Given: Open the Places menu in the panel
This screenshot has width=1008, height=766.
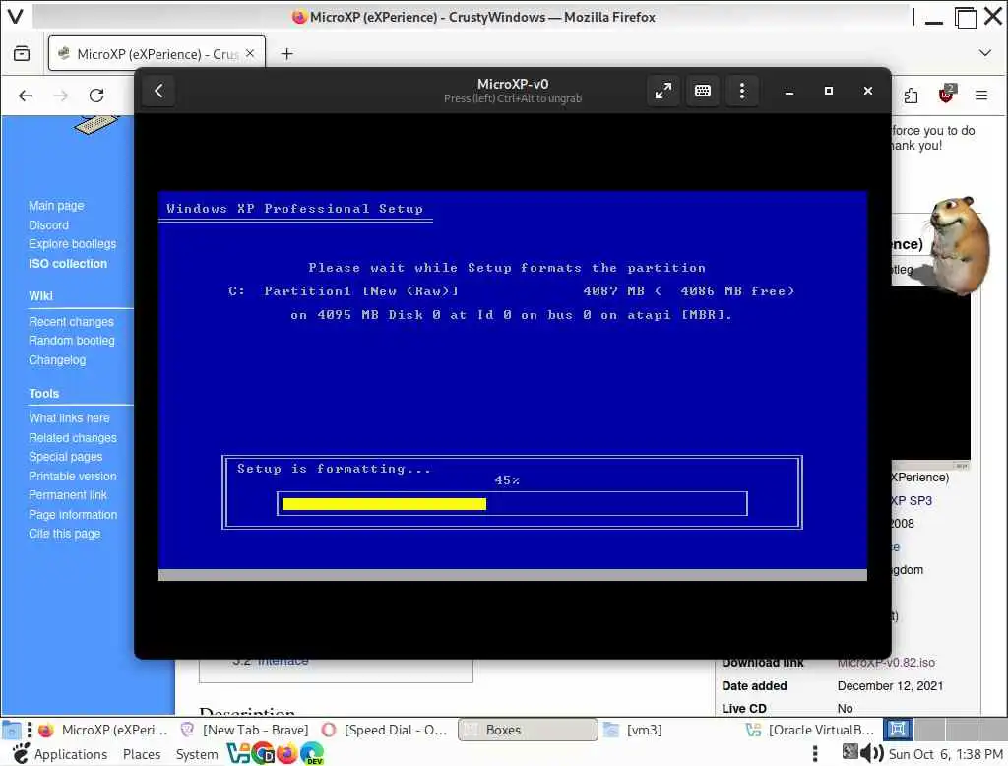Looking at the screenshot, I should [142, 754].
